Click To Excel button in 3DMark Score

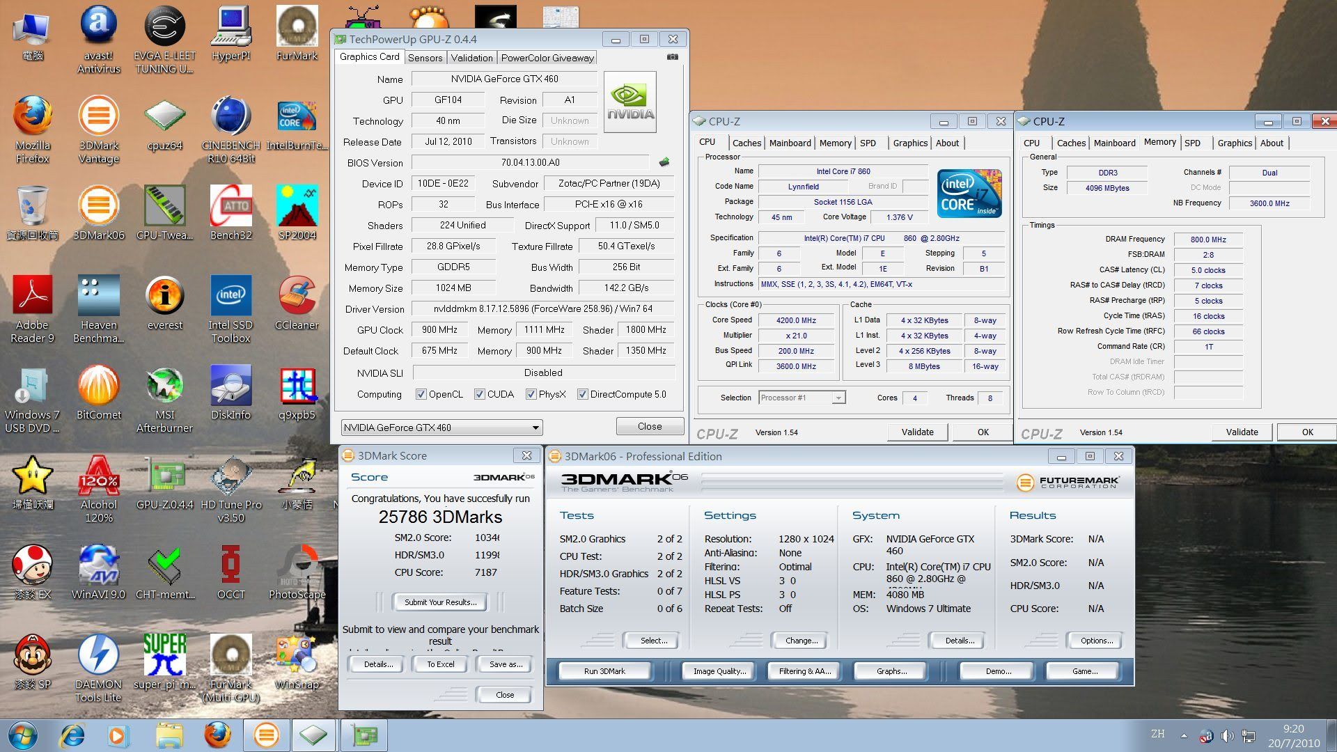440,664
